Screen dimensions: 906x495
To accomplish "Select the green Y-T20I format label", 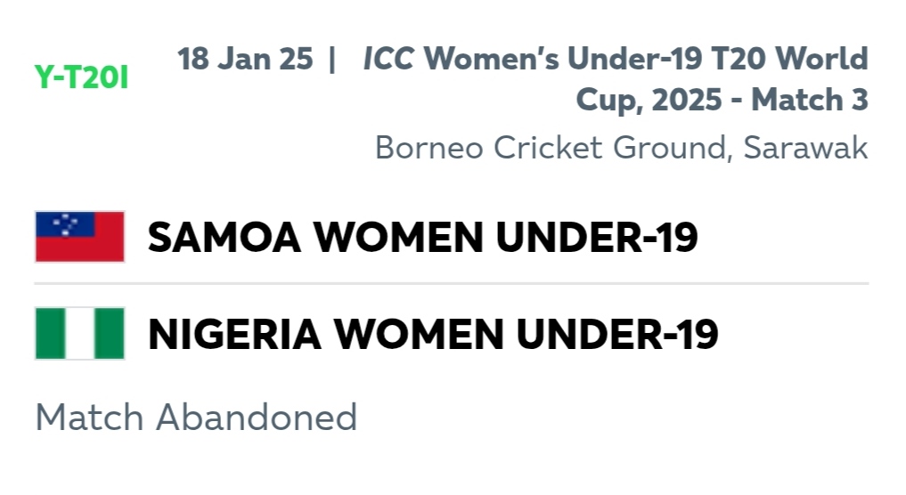I will coord(81,77).
